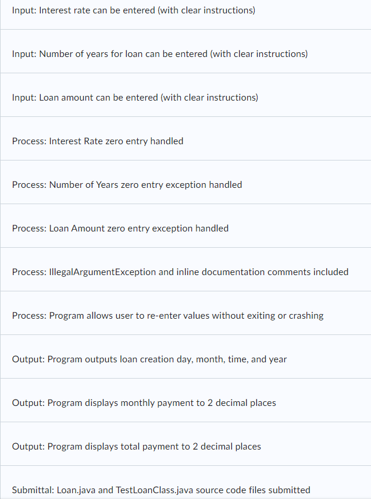
Task: Click Loan Amount zero entry exception row
Action: click(x=185, y=226)
